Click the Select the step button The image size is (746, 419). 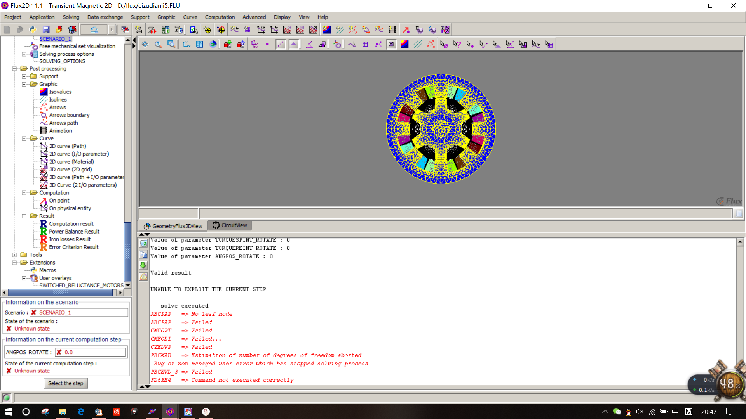click(x=66, y=383)
